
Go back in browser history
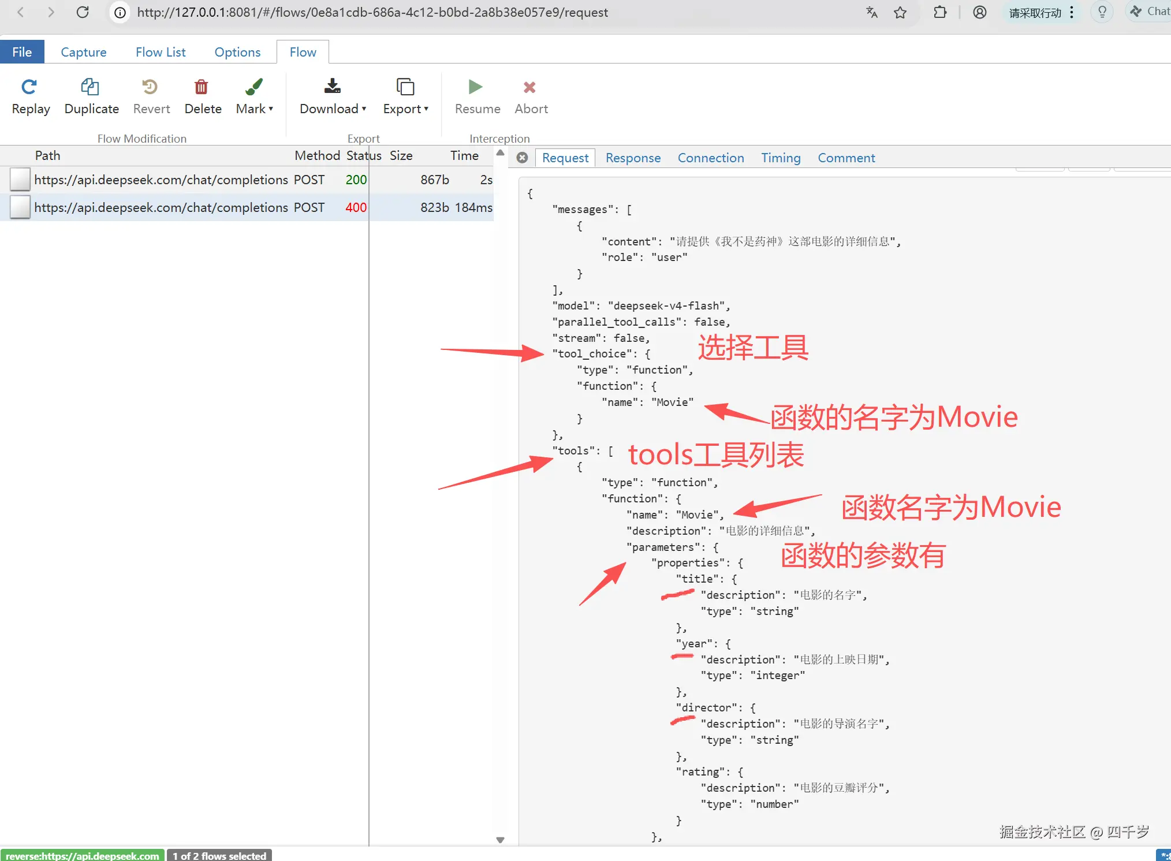[x=21, y=12]
